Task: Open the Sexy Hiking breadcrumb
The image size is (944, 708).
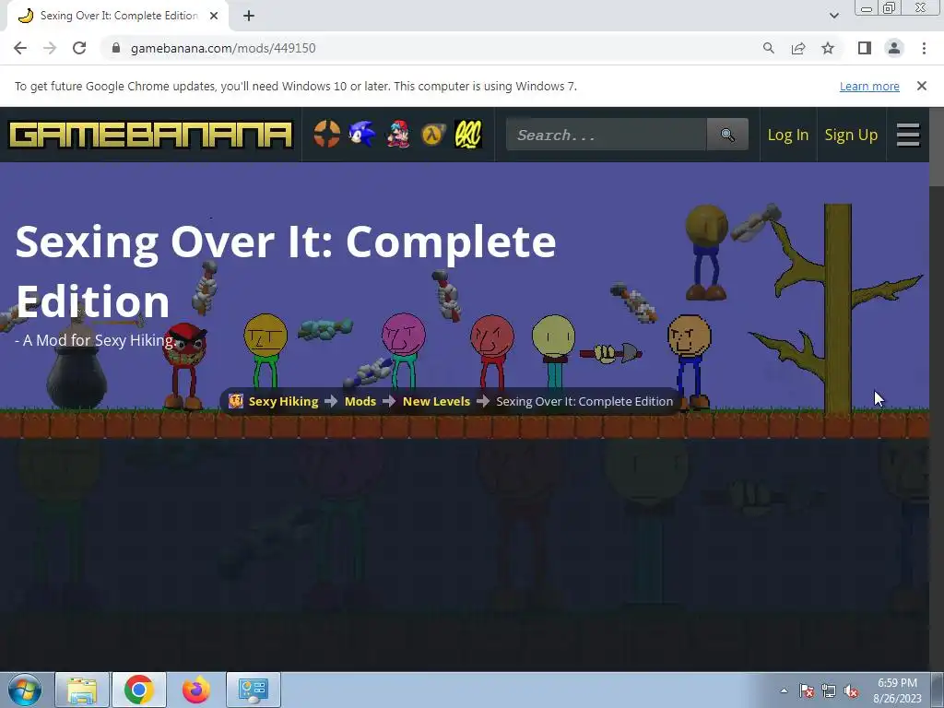Action: (283, 402)
